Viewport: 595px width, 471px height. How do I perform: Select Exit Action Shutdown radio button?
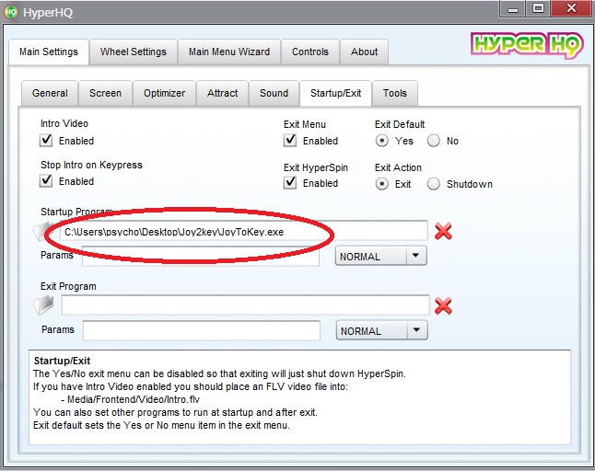point(433,184)
